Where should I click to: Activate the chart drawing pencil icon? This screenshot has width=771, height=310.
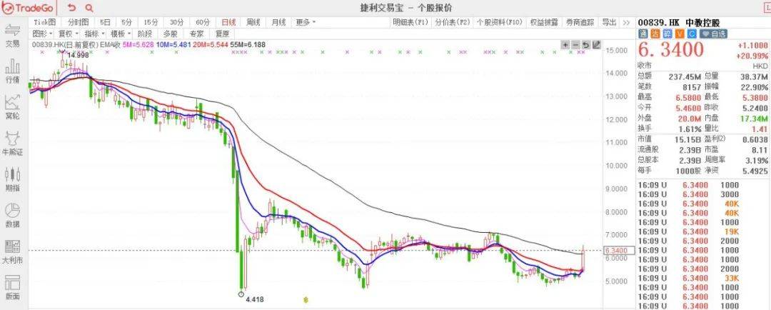pos(596,45)
